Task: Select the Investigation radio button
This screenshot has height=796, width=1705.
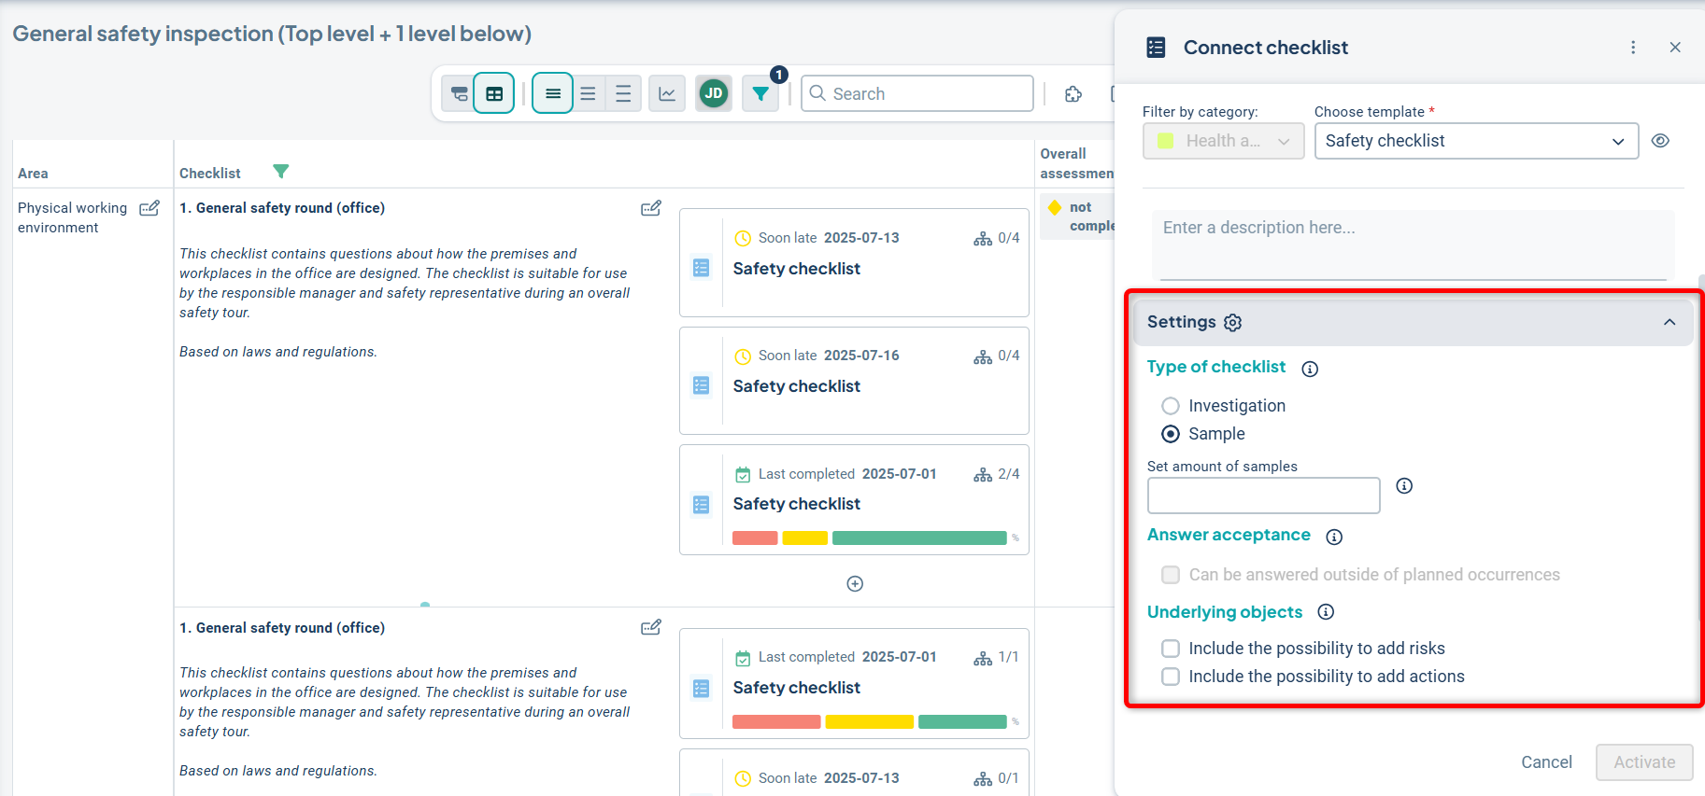Action: [x=1171, y=406]
